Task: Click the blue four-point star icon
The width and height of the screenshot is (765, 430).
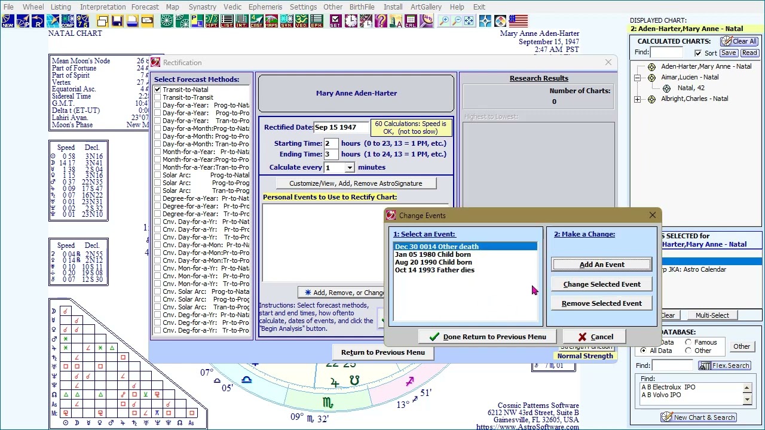Action: (x=485, y=21)
